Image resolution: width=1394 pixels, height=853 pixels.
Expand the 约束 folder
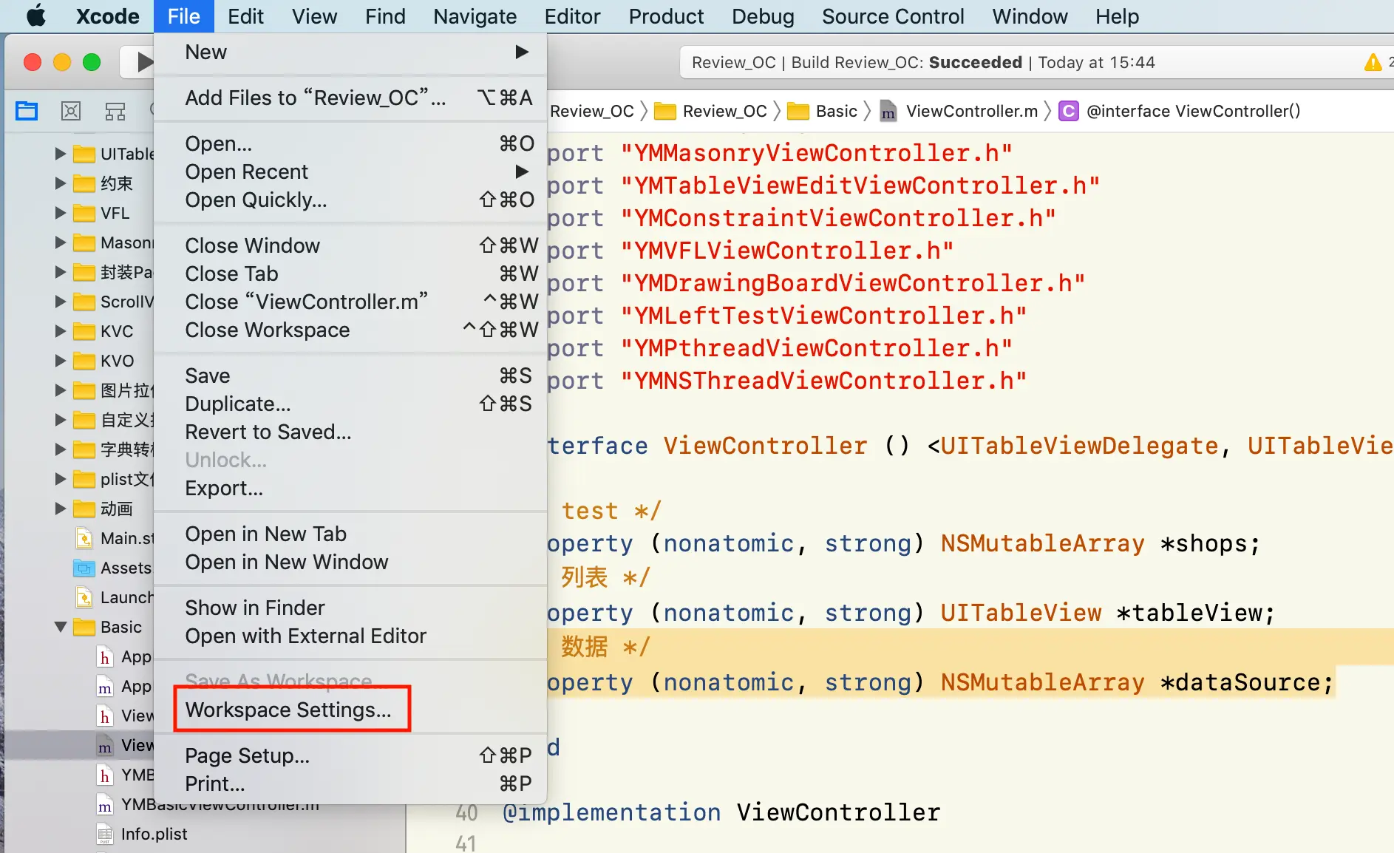click(61, 183)
